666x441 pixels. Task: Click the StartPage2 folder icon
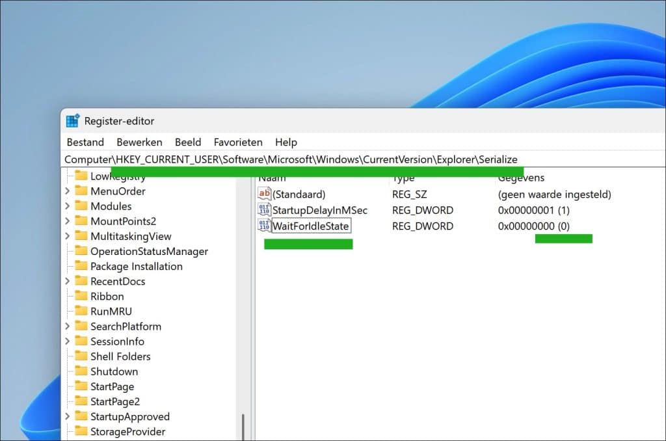point(82,401)
